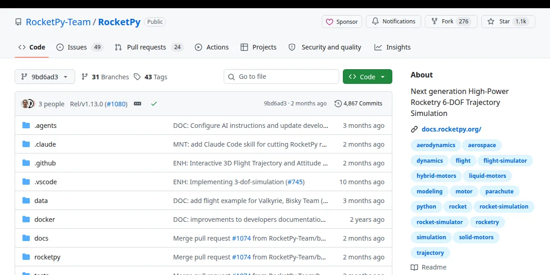Open the 3 people contributors text
The image size is (550, 275).
coord(51,104)
